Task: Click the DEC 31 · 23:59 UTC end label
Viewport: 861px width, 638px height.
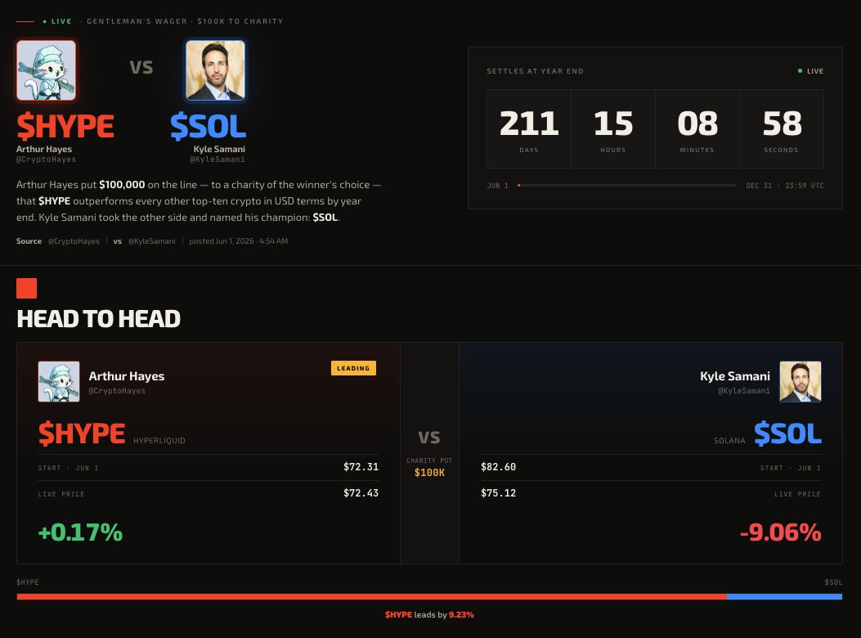Action: click(785, 186)
